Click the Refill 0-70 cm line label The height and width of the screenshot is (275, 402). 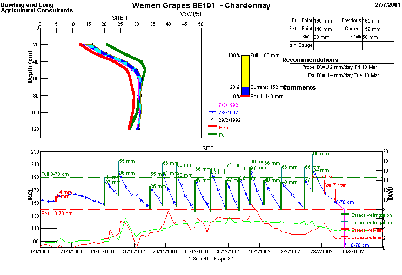click(x=58, y=214)
